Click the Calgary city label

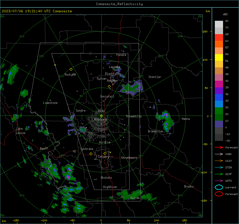pos(104,157)
